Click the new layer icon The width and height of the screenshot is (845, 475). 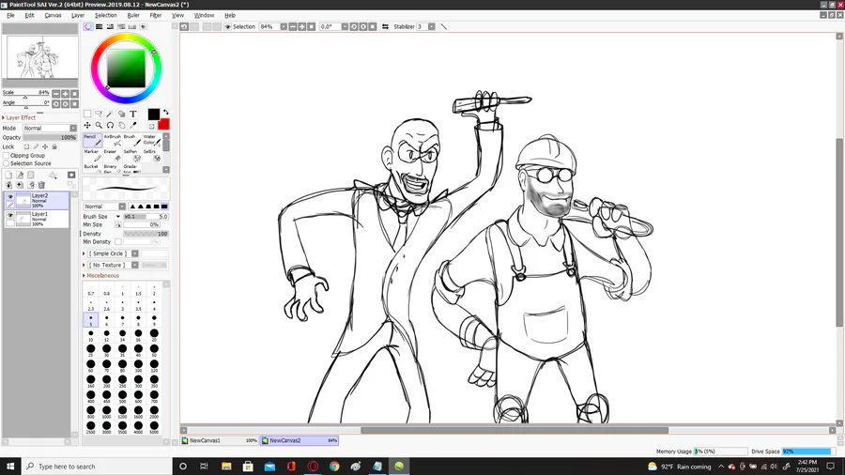pos(8,175)
